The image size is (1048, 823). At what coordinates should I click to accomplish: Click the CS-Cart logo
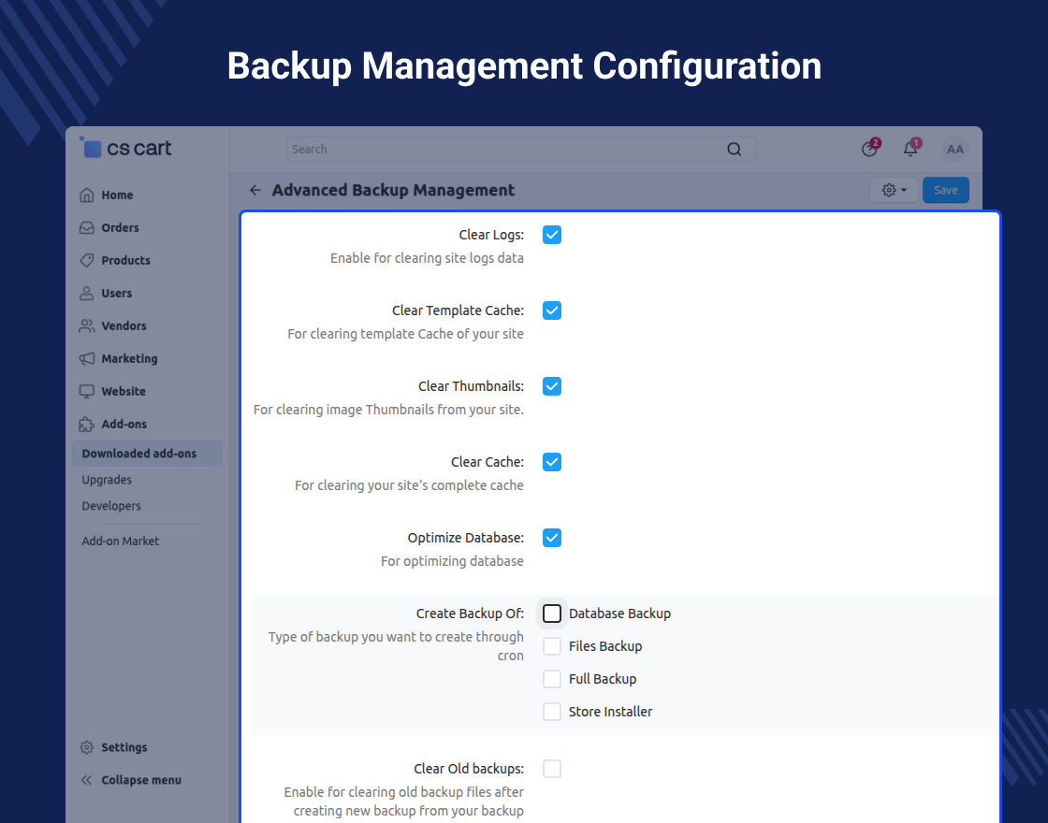125,148
